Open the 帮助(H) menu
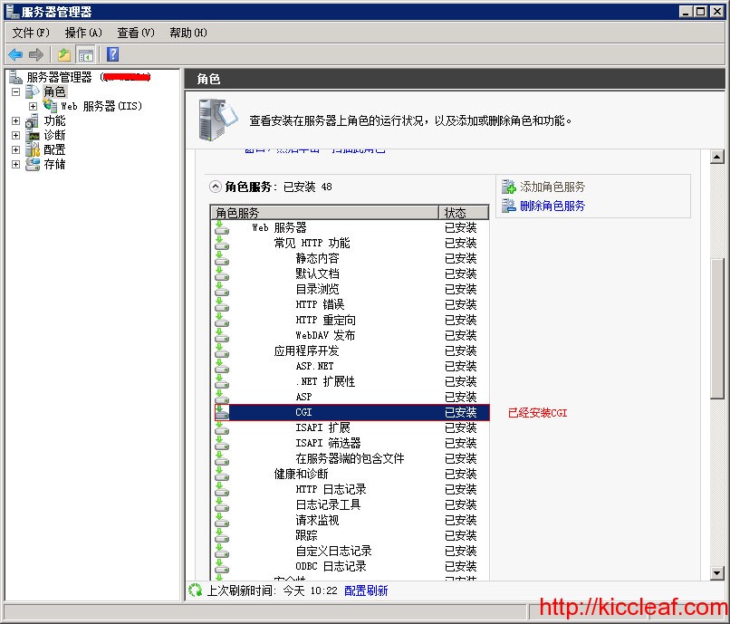The image size is (730, 624). [188, 33]
